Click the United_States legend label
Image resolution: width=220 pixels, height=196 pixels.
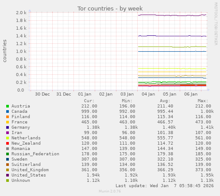point(29,175)
